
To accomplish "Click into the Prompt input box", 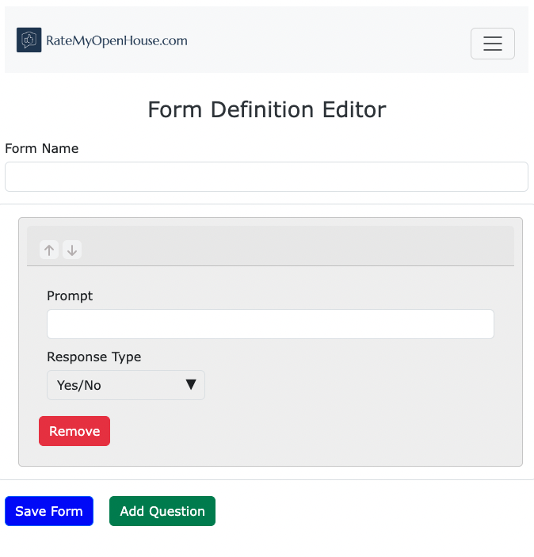I will [x=270, y=324].
